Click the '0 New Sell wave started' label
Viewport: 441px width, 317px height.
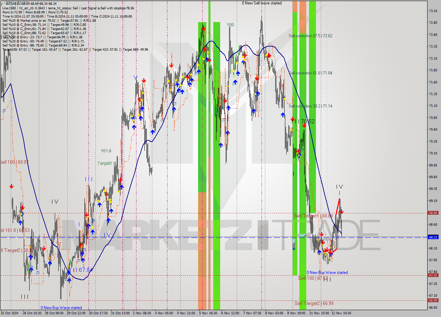pos(261,3)
